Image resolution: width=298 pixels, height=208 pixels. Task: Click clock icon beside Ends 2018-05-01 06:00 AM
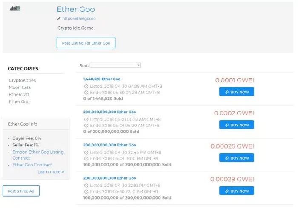click(x=86, y=125)
